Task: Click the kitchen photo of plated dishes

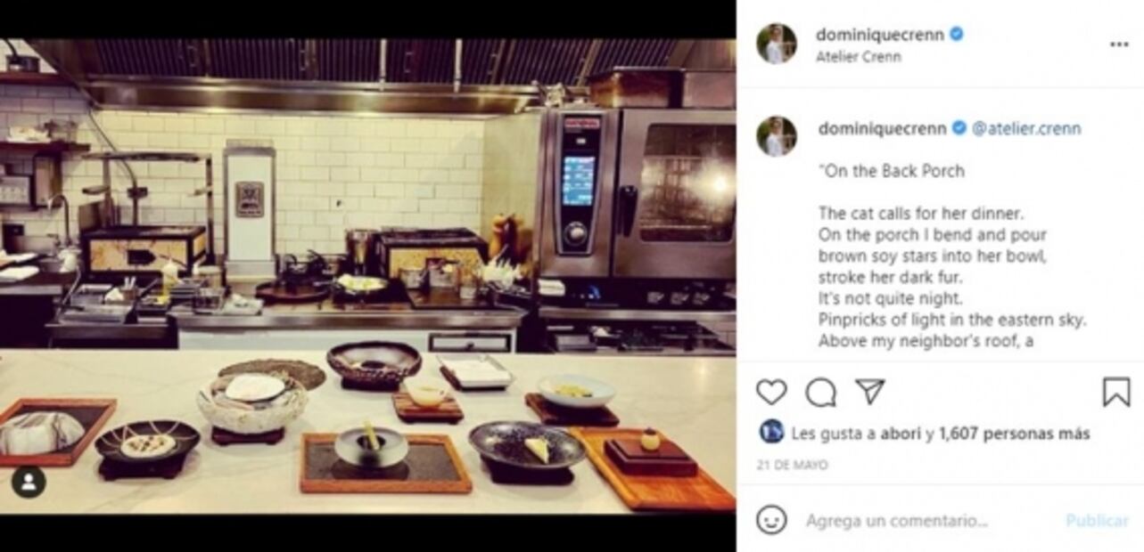Action: (367, 276)
